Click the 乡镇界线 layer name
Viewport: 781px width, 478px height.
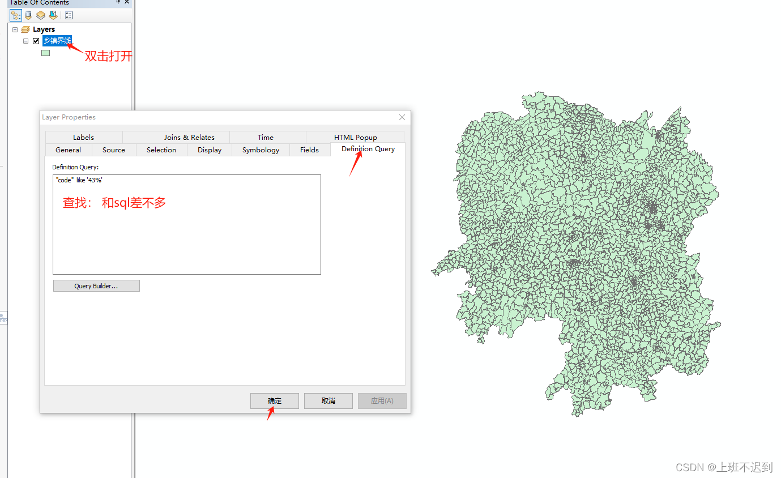(x=57, y=40)
